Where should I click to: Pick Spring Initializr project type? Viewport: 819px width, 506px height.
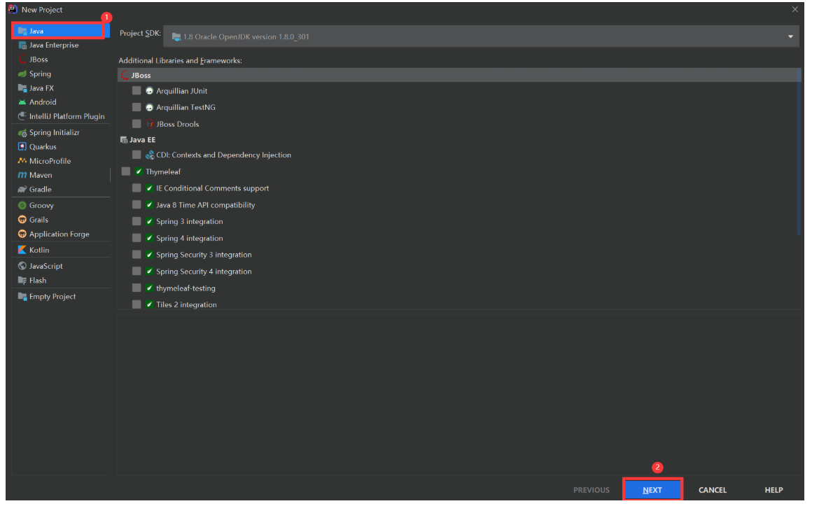[61, 133]
